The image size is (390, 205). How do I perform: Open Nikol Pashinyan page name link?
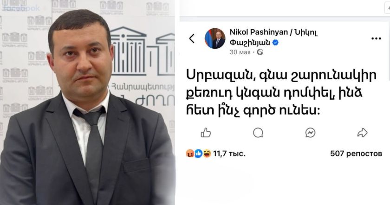pyautogui.click(x=273, y=37)
